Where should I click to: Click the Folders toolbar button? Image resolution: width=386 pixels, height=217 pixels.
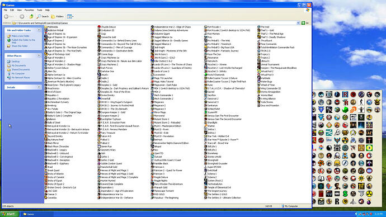tap(57, 16)
